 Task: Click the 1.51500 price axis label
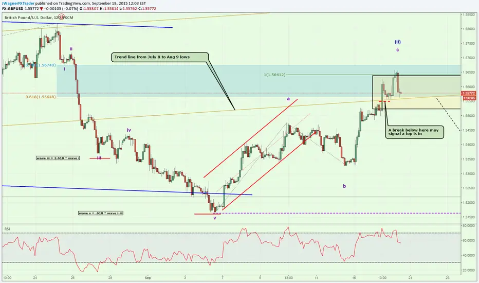(469, 217)
